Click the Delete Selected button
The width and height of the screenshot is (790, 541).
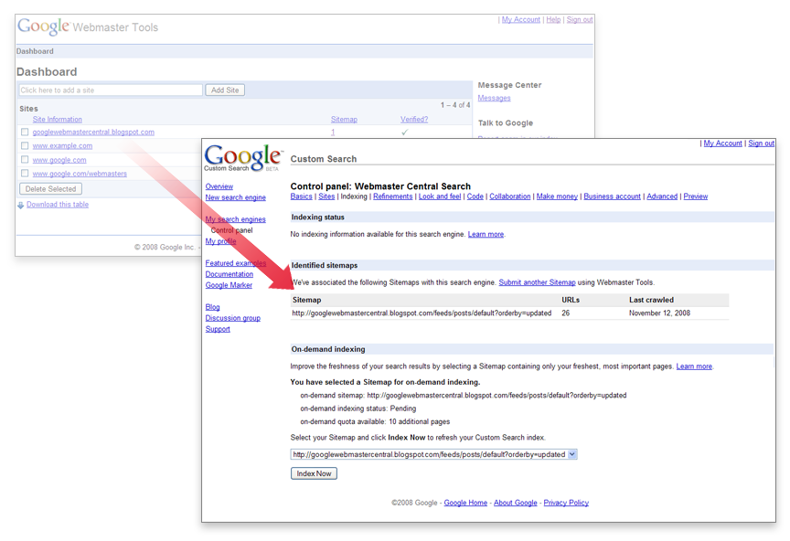[x=50, y=189]
